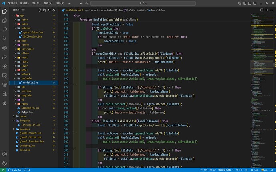
Task: Split the editor to the right
Action: pos(262,10)
